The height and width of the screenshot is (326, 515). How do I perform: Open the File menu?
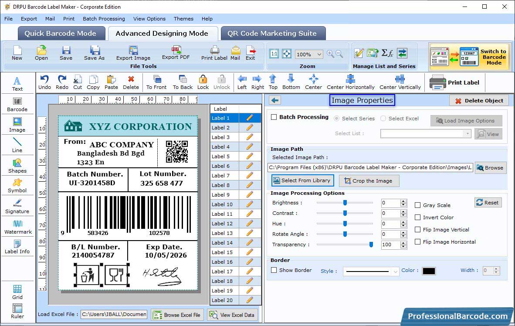pos(9,19)
